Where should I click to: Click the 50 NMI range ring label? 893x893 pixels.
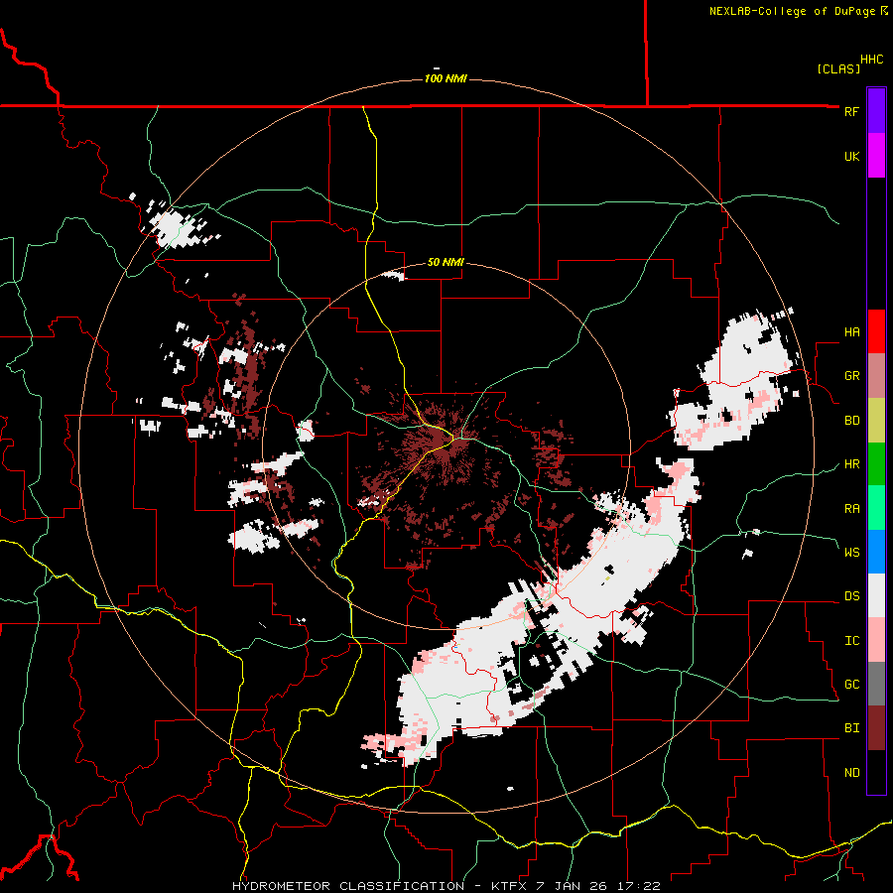point(446,263)
